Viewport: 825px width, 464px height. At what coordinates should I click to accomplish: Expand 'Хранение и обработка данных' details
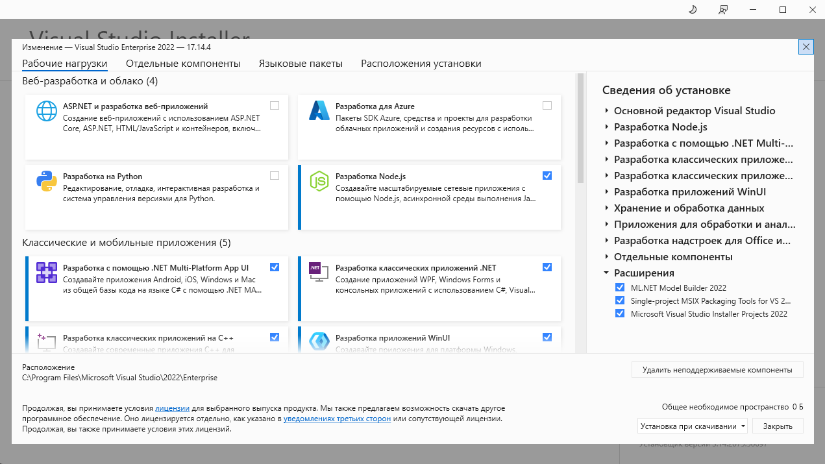tap(606, 208)
